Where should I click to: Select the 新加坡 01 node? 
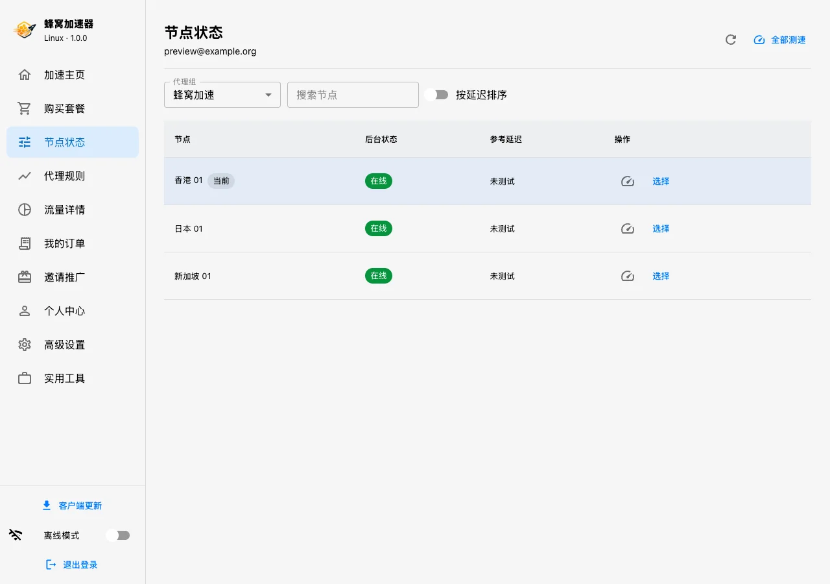click(661, 276)
